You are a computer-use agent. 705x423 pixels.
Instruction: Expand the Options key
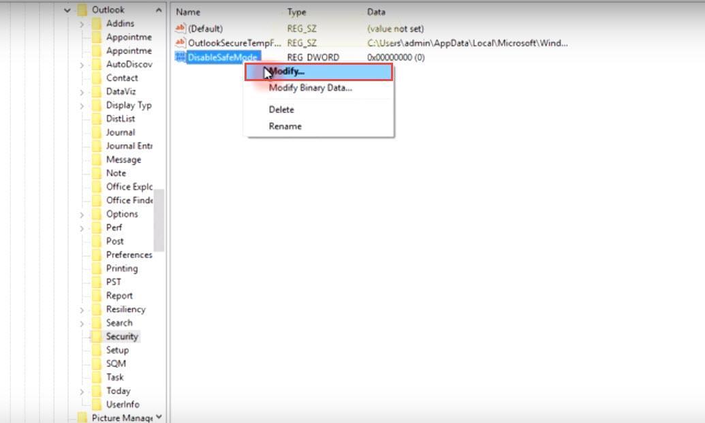coord(82,215)
